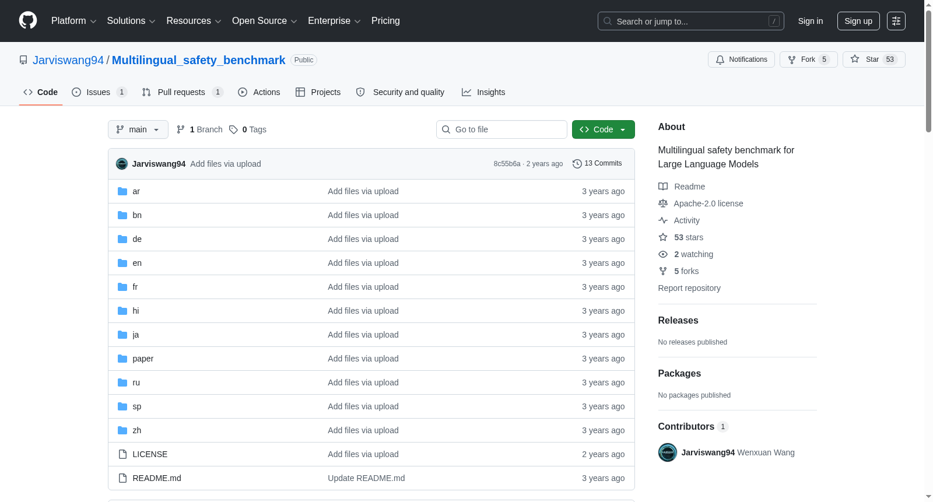Click the bn folder icon
Image resolution: width=933 pixels, height=502 pixels.
(x=122, y=215)
